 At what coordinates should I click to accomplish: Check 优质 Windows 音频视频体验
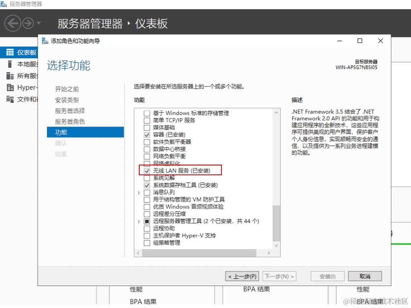[147, 207]
